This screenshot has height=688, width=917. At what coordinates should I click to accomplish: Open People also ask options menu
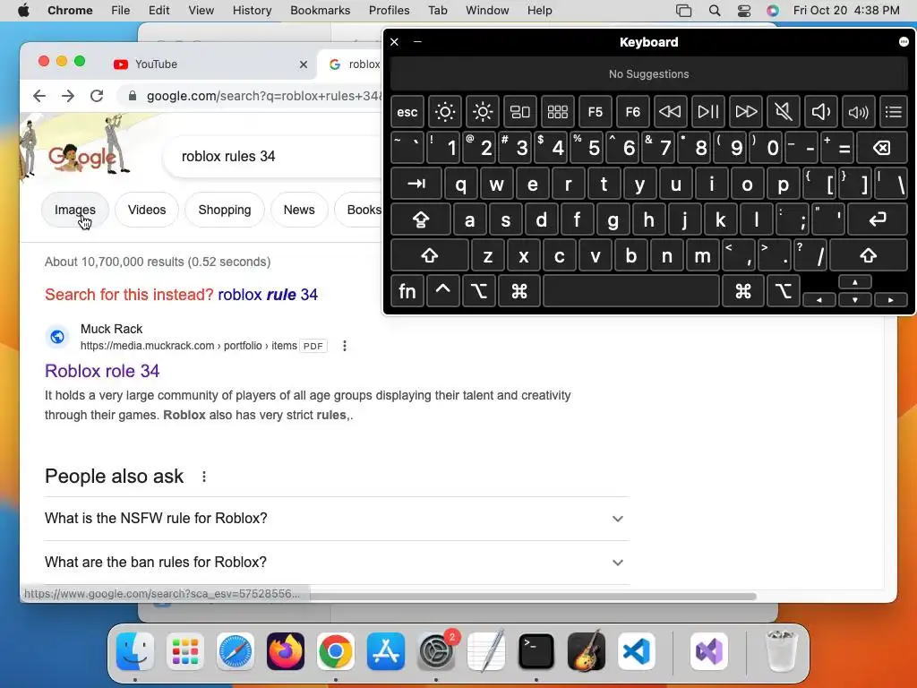[204, 477]
